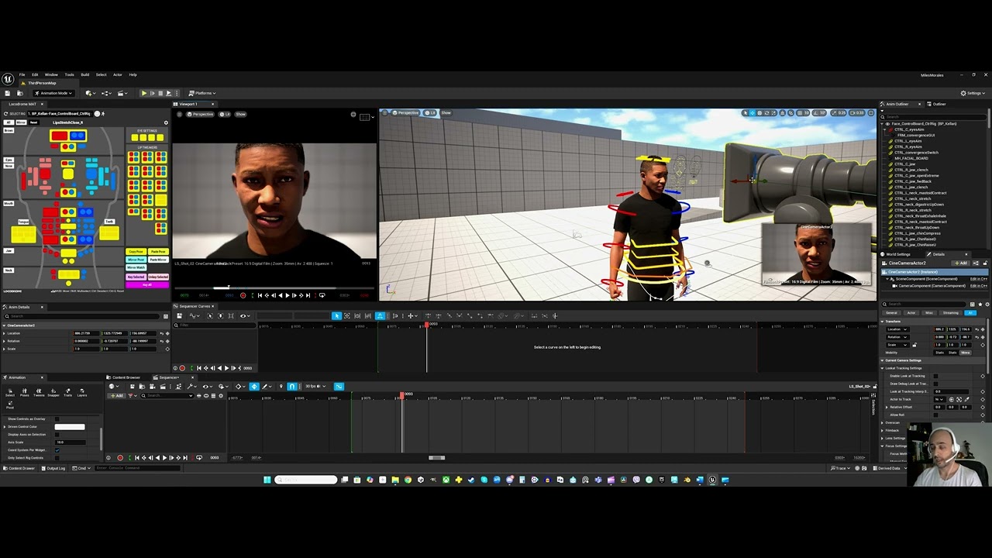This screenshot has width=992, height=558.
Task: Click the Add component button in Details
Action: 960,263
